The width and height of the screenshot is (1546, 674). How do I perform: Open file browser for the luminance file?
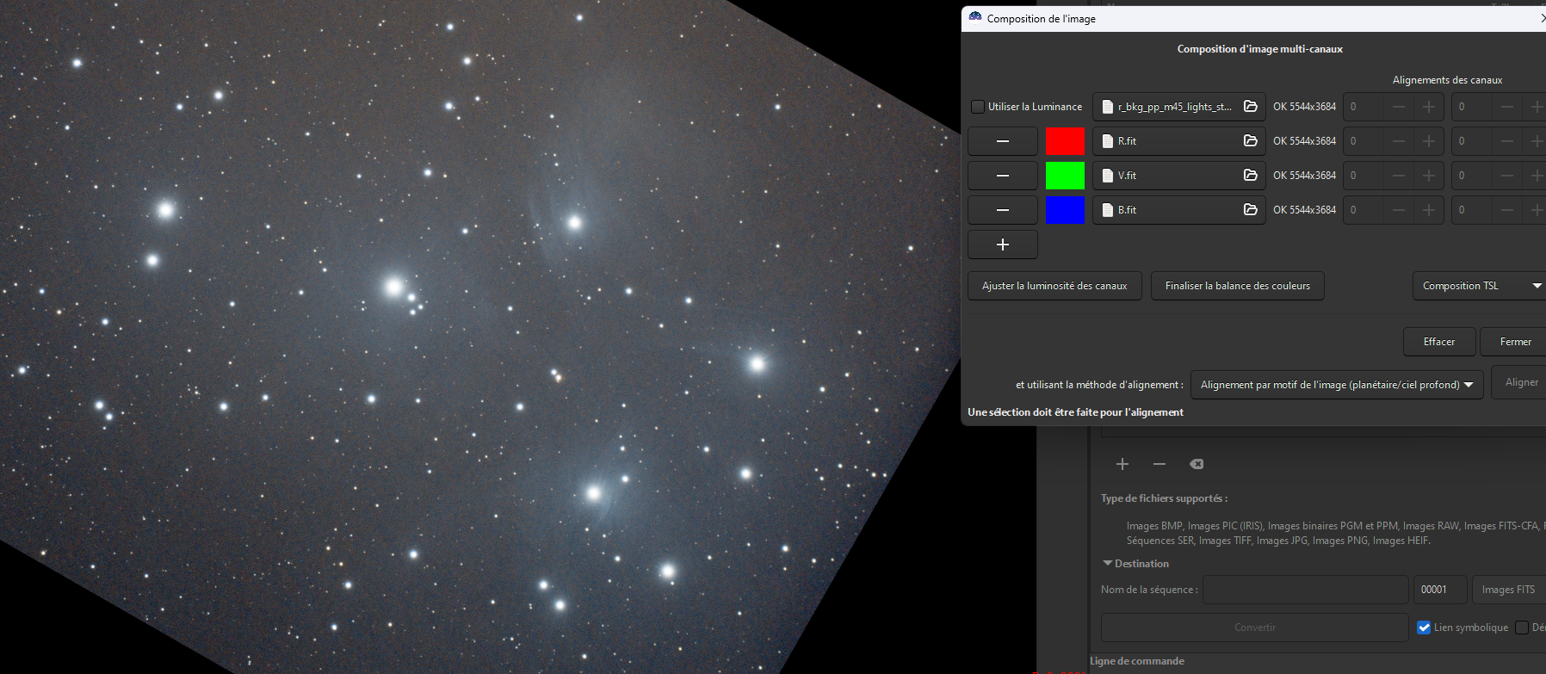[x=1251, y=107]
